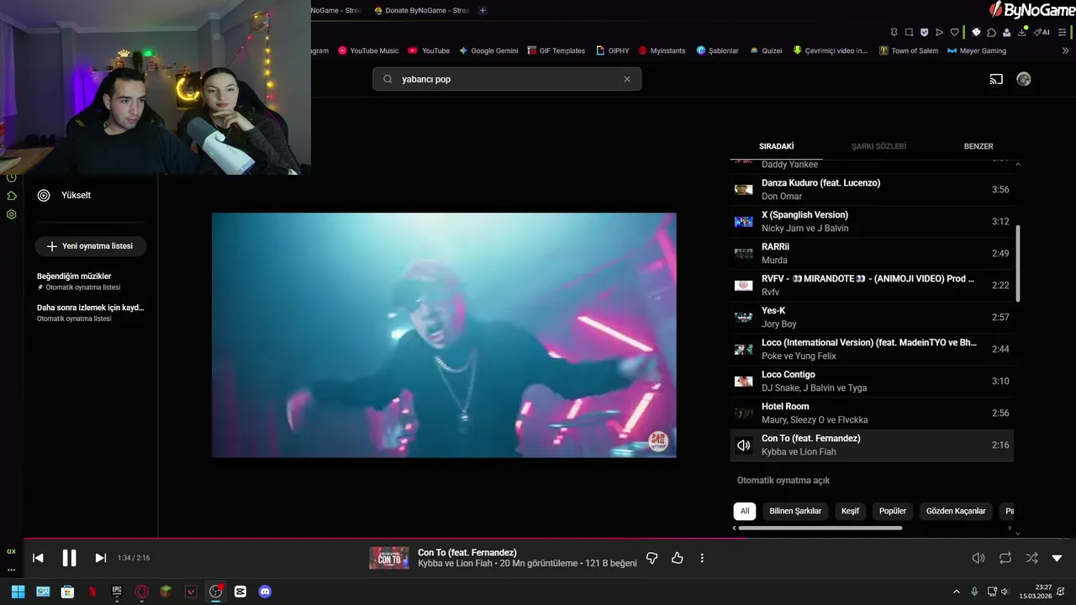
Task: Play RARRii by Murda
Action: pos(872,254)
